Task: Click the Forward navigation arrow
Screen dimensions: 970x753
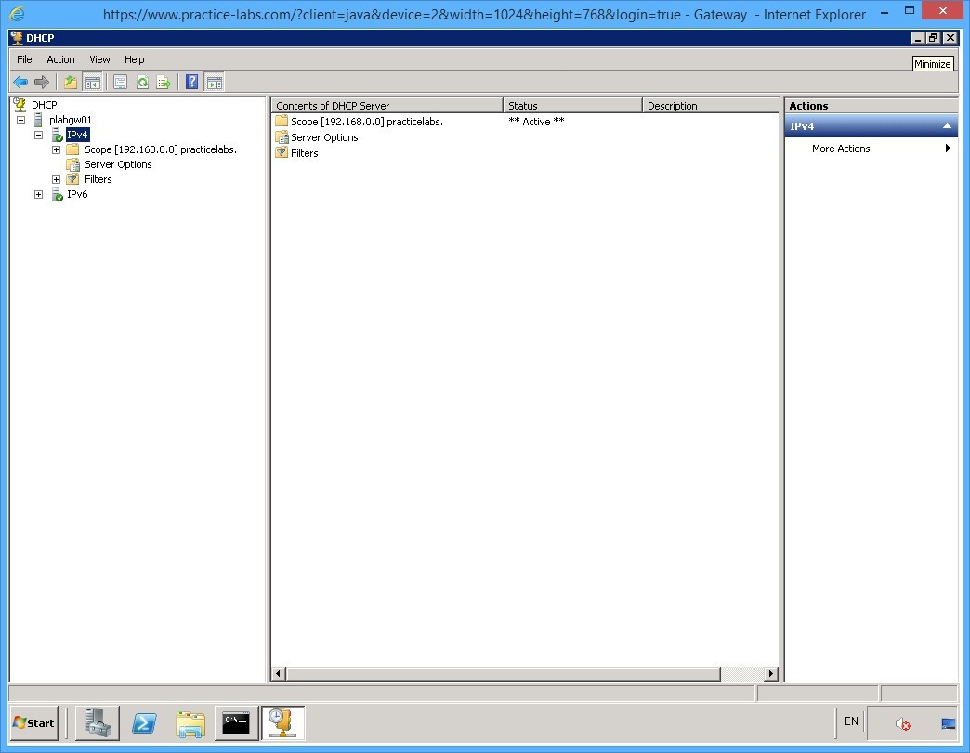Action: (x=42, y=82)
